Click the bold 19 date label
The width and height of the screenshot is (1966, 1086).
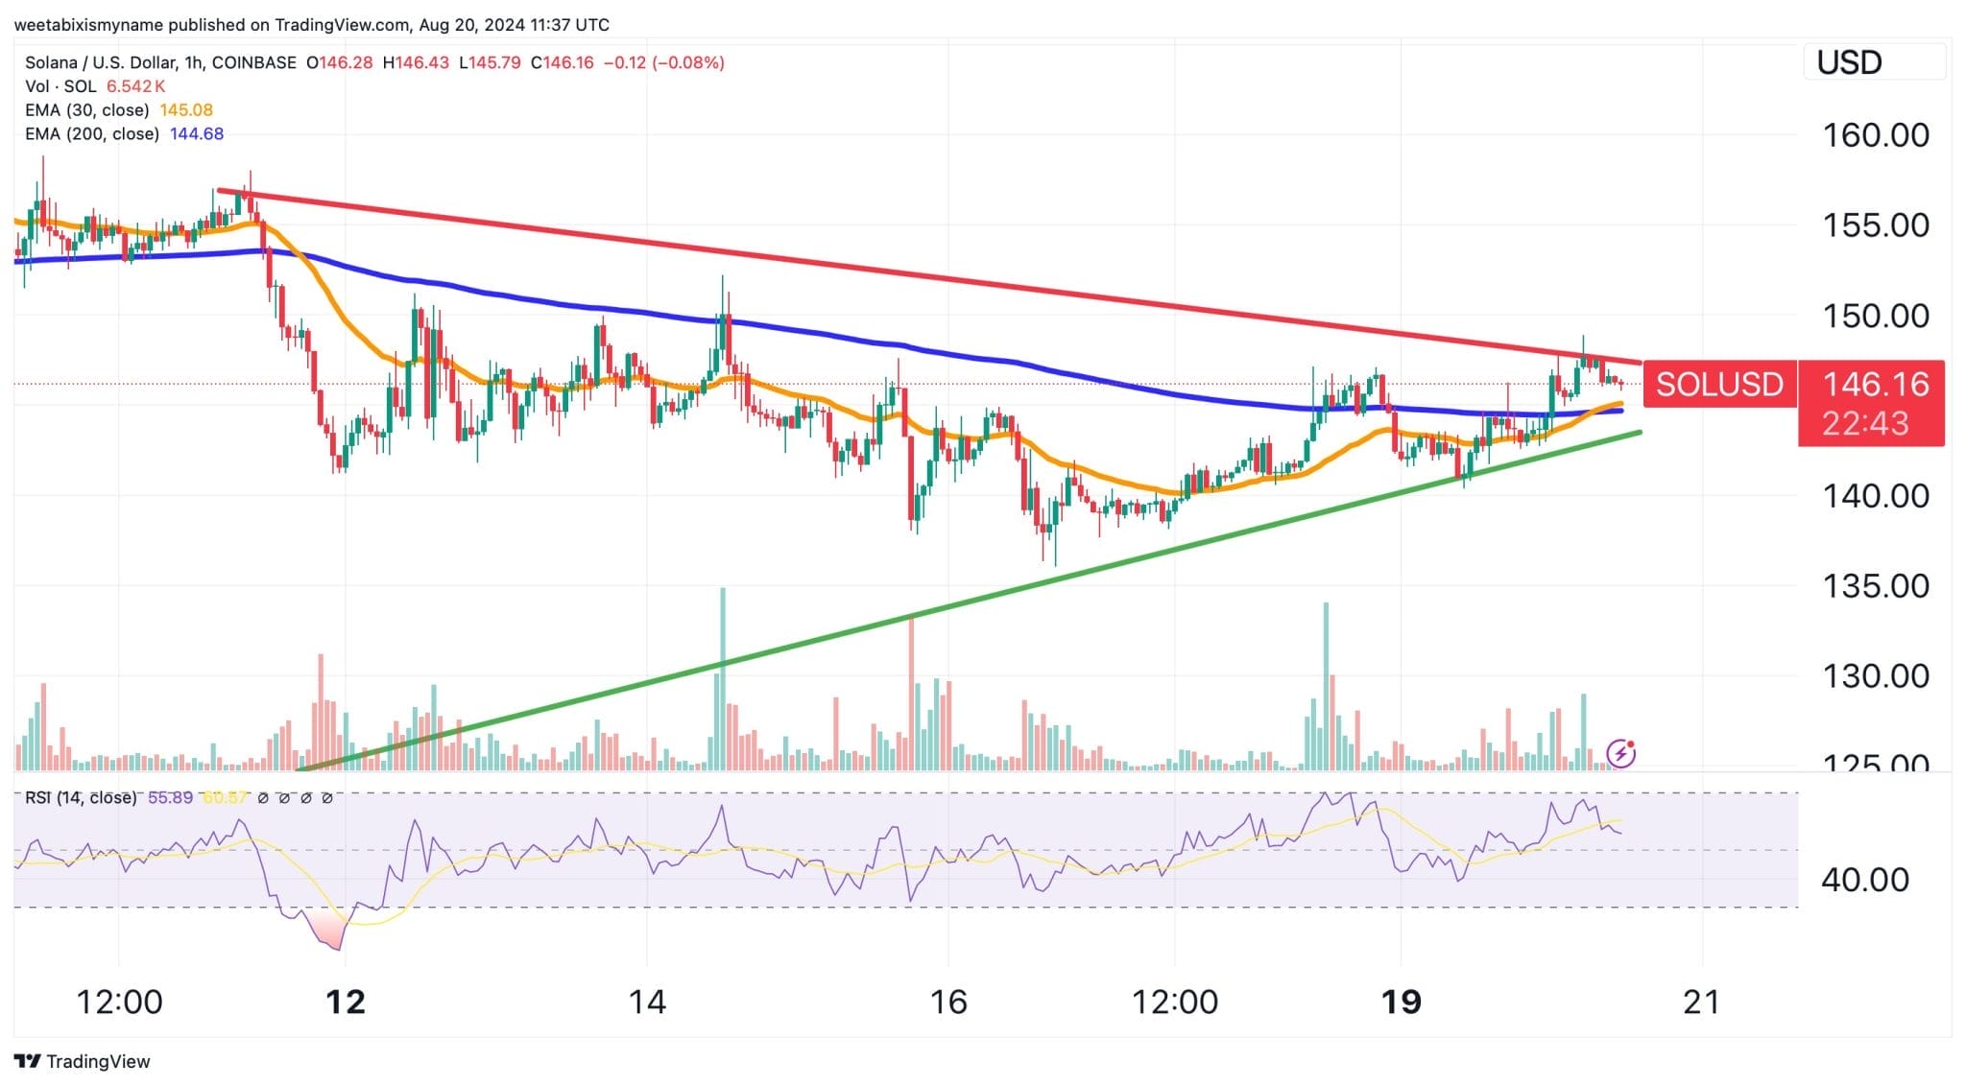pyautogui.click(x=1400, y=1003)
